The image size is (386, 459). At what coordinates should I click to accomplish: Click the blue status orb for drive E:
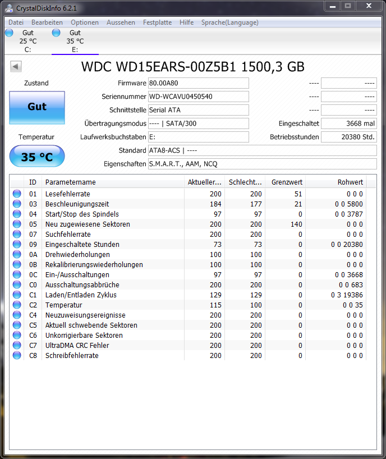click(x=56, y=33)
